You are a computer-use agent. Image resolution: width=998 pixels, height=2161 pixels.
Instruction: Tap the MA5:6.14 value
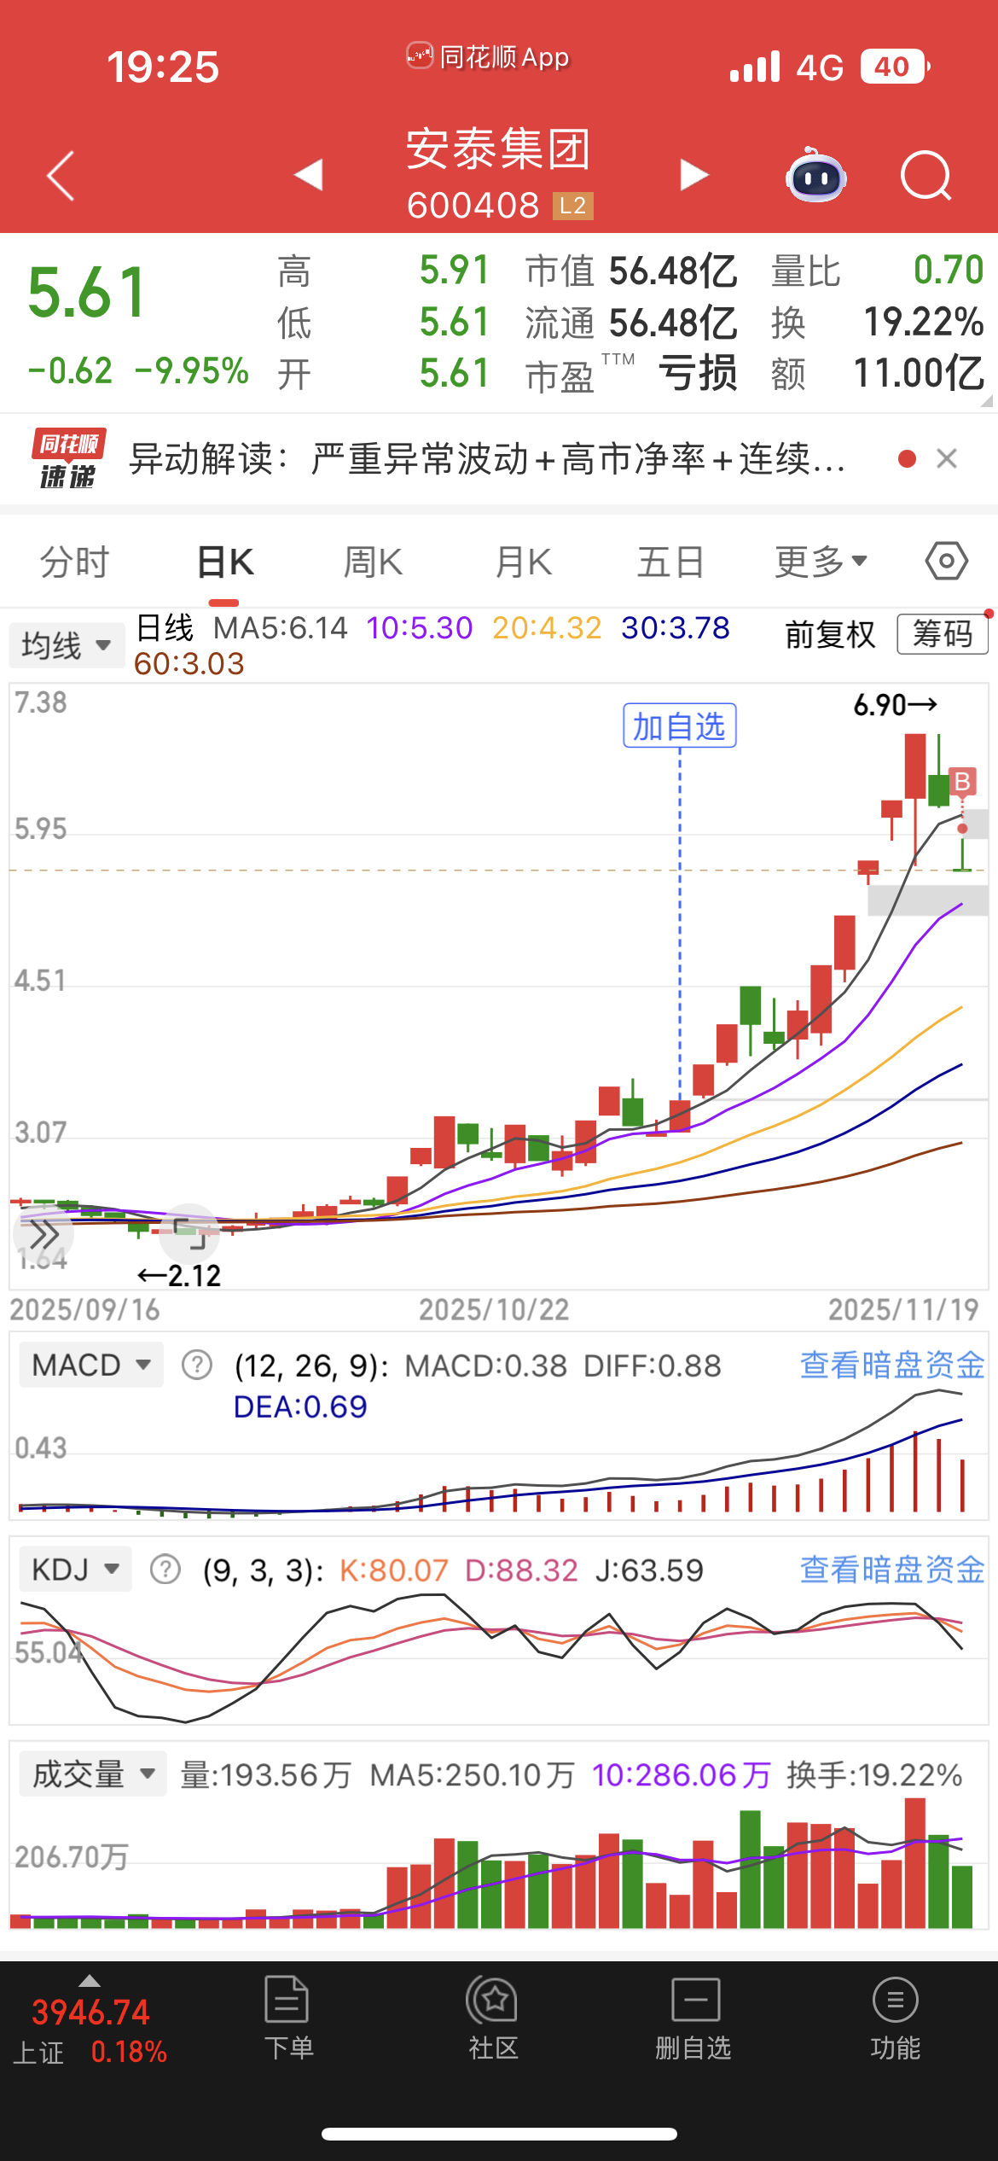(x=280, y=628)
